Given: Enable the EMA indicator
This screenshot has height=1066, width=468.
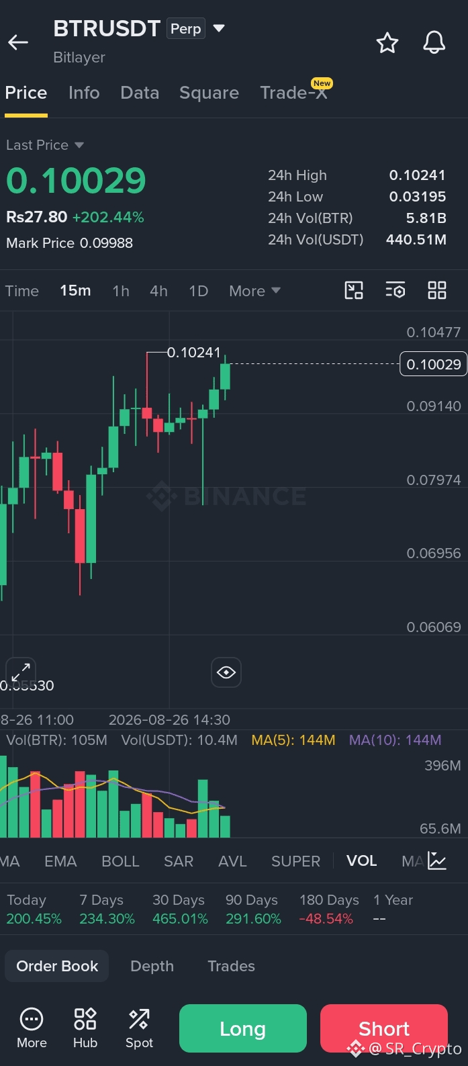Looking at the screenshot, I should [x=60, y=861].
